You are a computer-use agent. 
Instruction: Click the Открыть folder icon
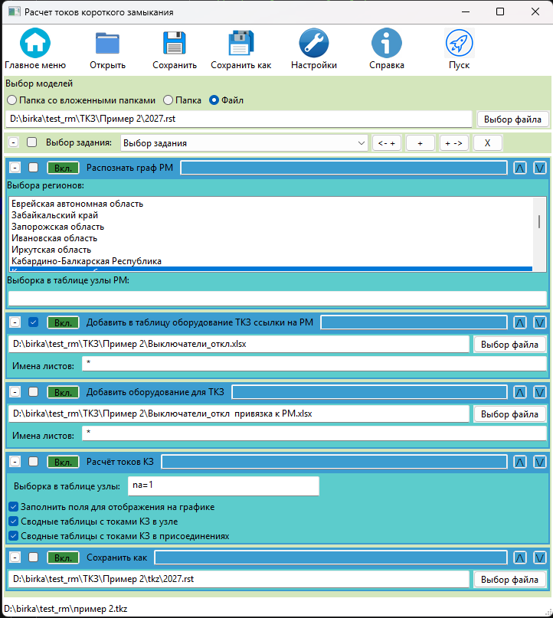point(107,43)
